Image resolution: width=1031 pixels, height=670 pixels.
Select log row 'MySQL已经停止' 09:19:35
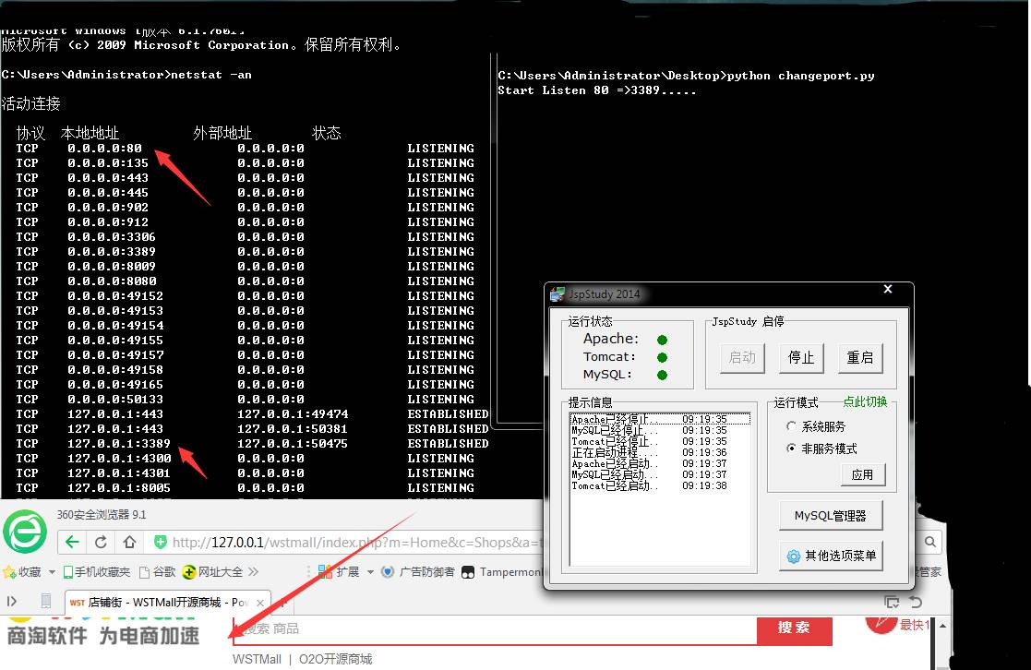tap(660, 431)
